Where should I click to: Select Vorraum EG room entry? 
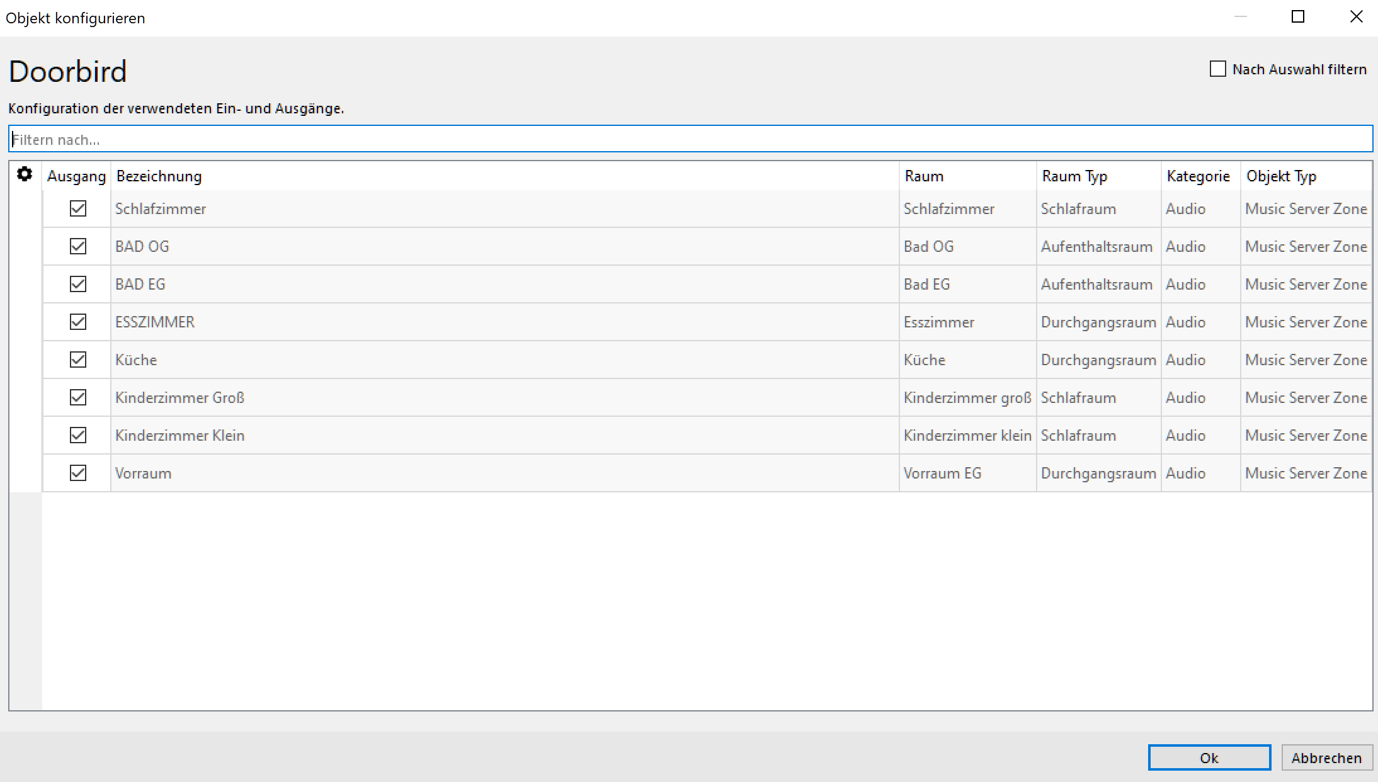tap(943, 472)
